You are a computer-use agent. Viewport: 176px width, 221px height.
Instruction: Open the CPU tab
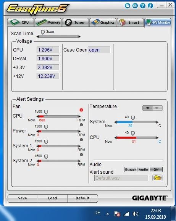(21, 22)
